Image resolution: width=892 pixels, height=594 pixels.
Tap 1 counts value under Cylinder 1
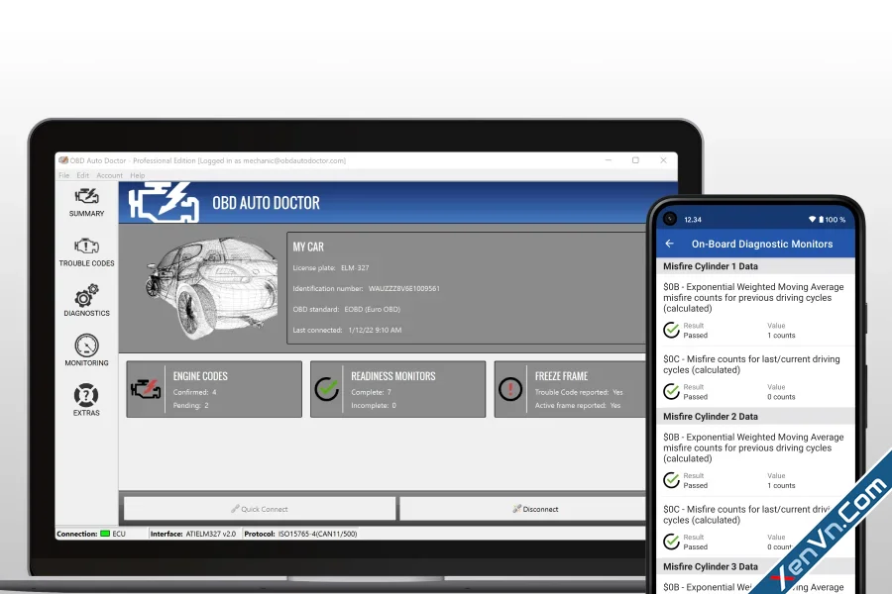point(781,336)
